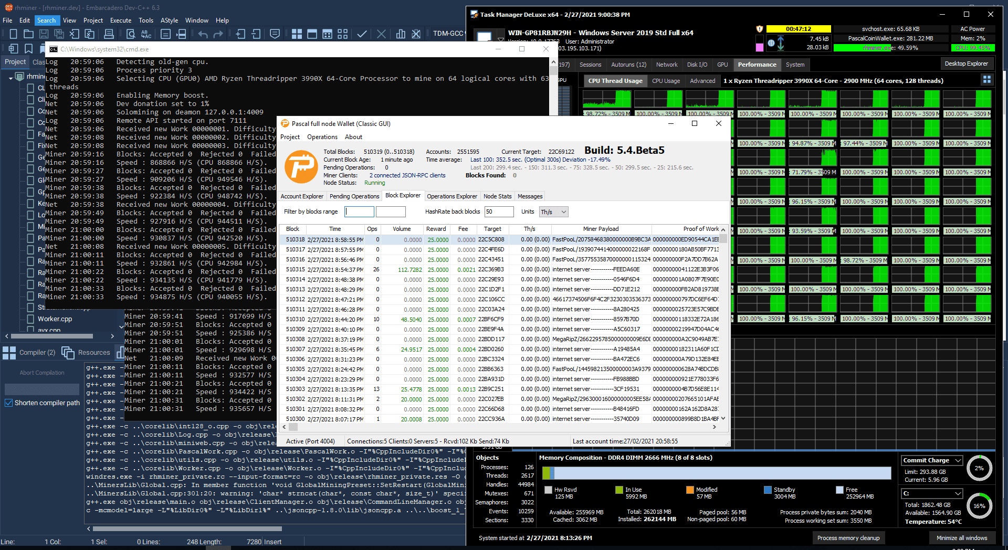Screen dimensions: 1008x550
Task: Click the Desktop Explorer button
Action: [x=966, y=64]
